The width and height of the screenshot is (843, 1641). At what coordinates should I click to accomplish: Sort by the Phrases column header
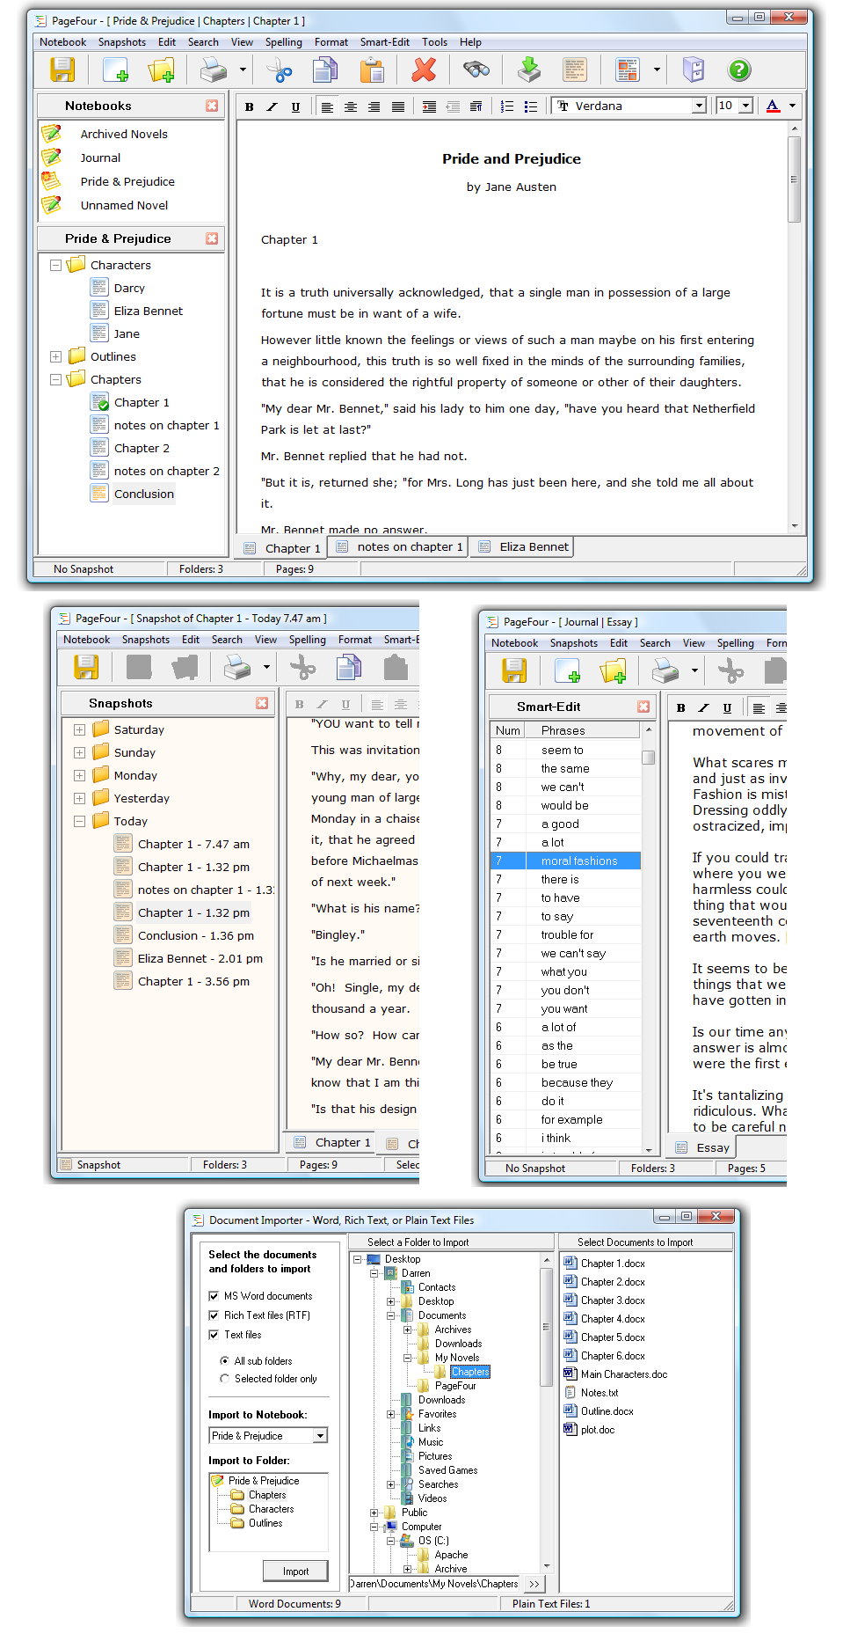[583, 730]
